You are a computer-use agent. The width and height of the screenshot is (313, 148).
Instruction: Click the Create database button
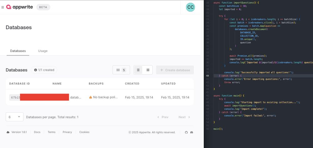coord(175,70)
